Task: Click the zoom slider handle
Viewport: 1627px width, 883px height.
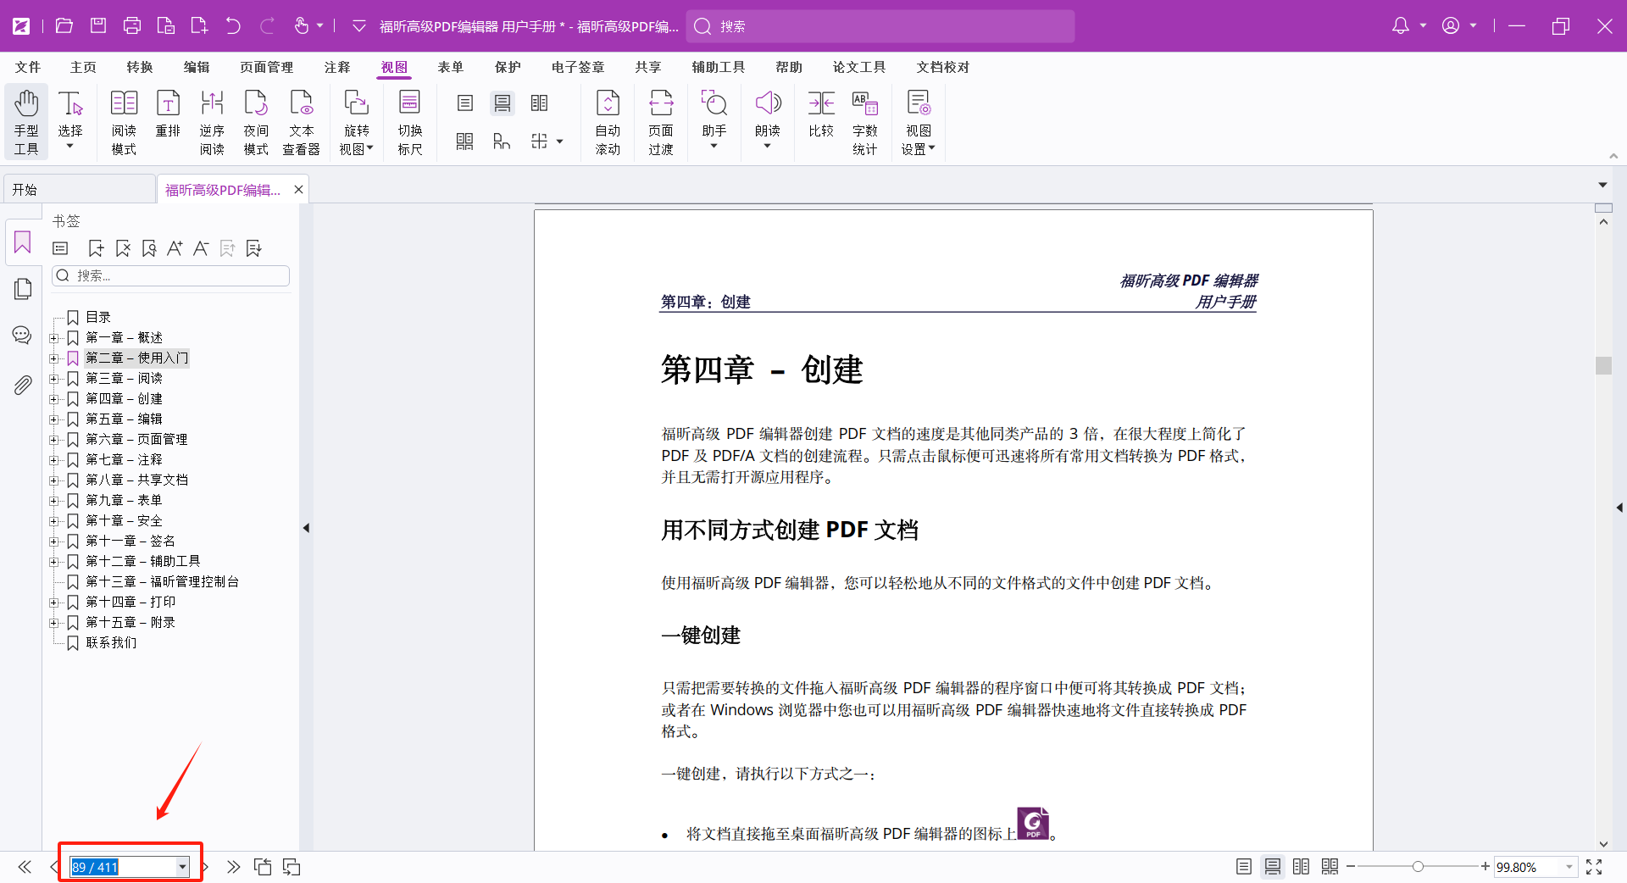Action: coord(1418,866)
